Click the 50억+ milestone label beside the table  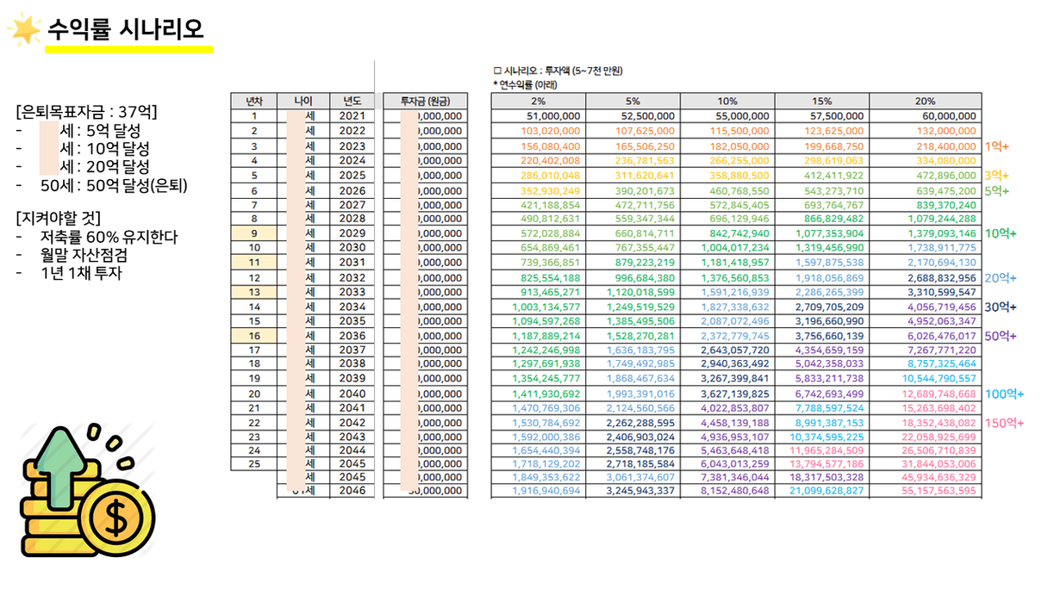point(1001,336)
